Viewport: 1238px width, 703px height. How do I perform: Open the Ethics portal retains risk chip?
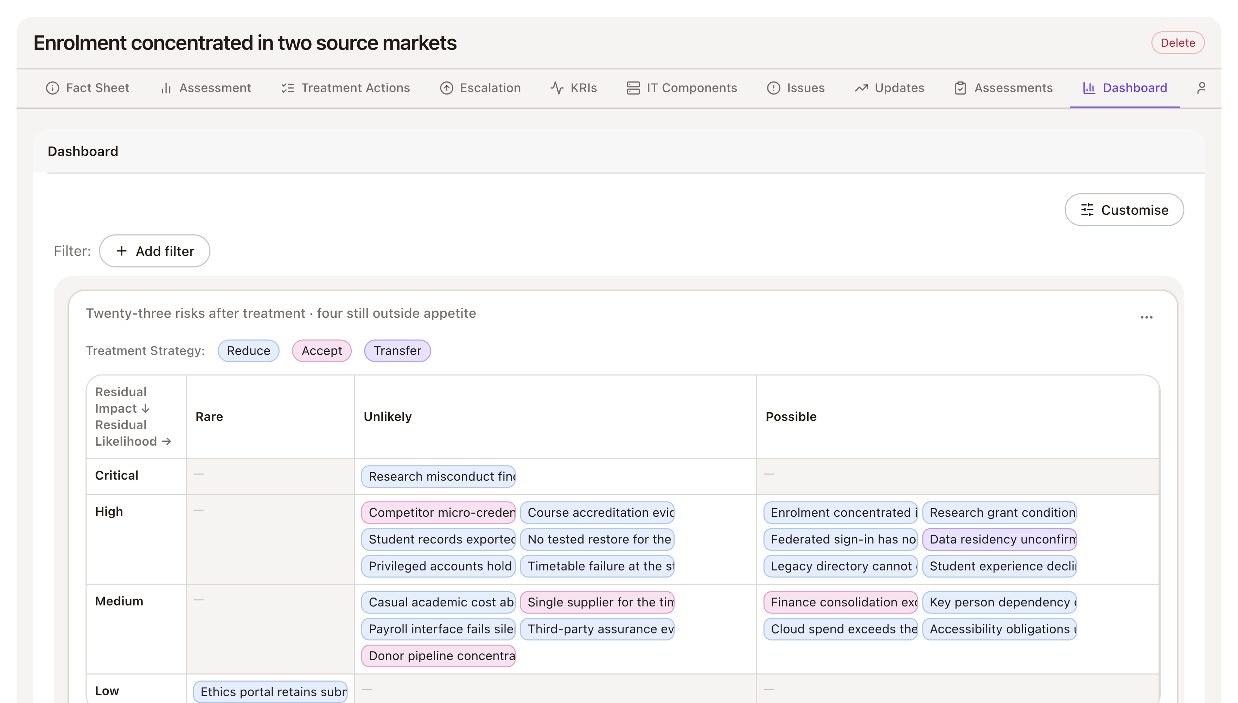(270, 691)
